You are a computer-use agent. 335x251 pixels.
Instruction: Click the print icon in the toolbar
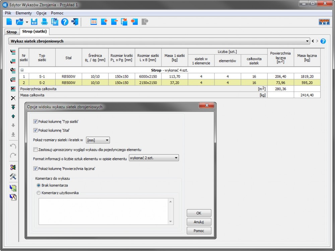click(44, 22)
